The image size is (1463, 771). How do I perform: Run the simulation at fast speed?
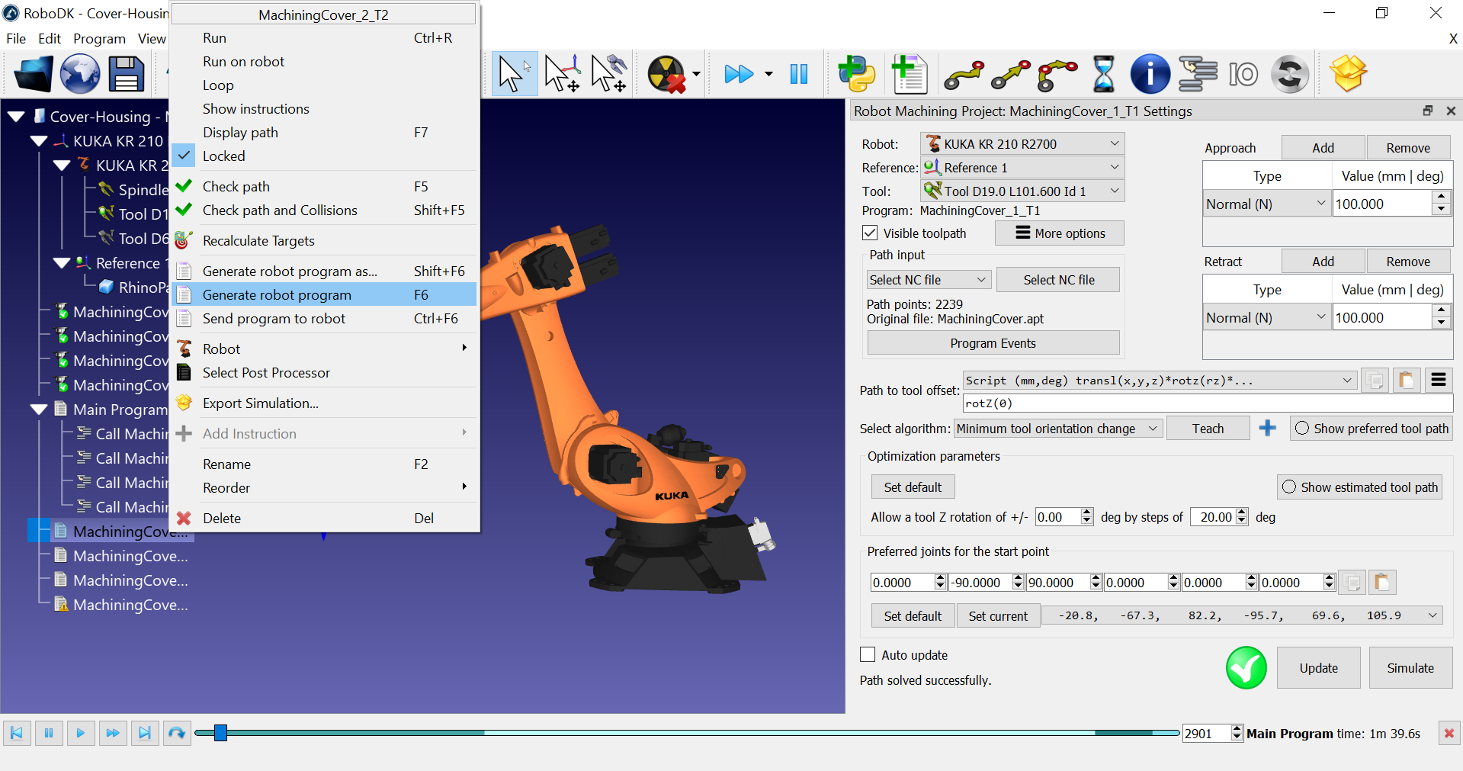pos(736,74)
